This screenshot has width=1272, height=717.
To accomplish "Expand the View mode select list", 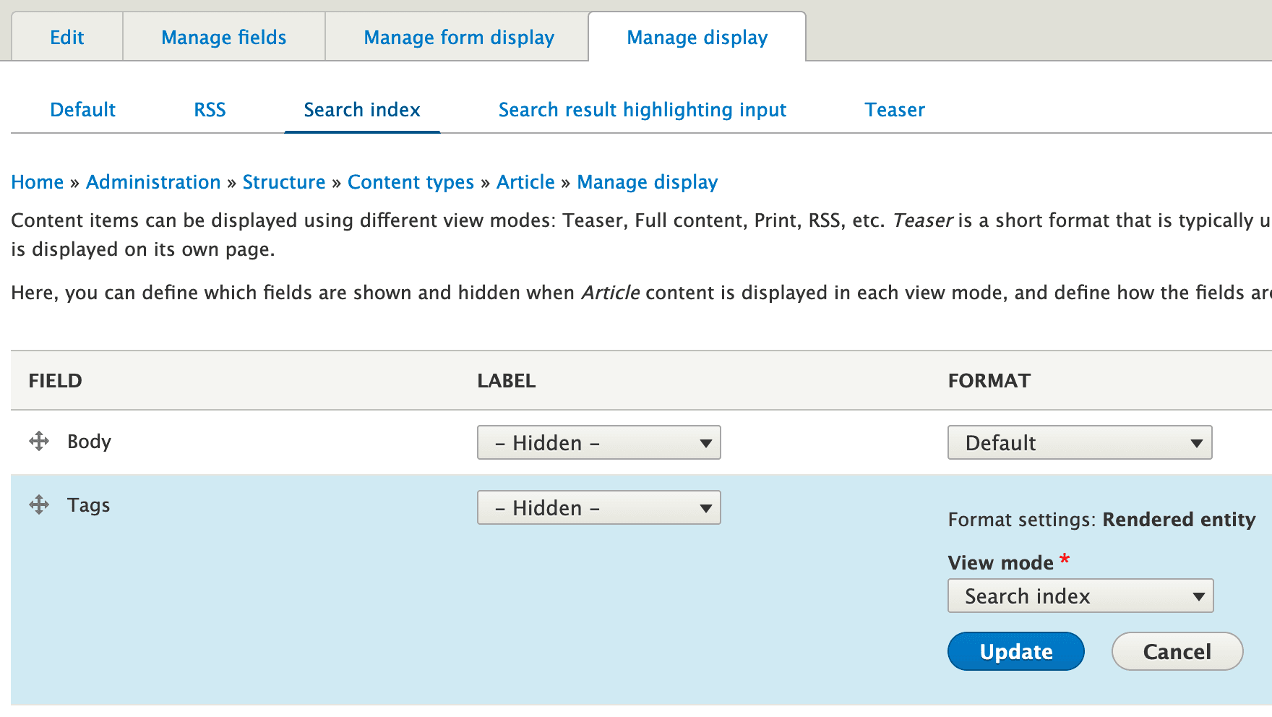I will click(1080, 596).
